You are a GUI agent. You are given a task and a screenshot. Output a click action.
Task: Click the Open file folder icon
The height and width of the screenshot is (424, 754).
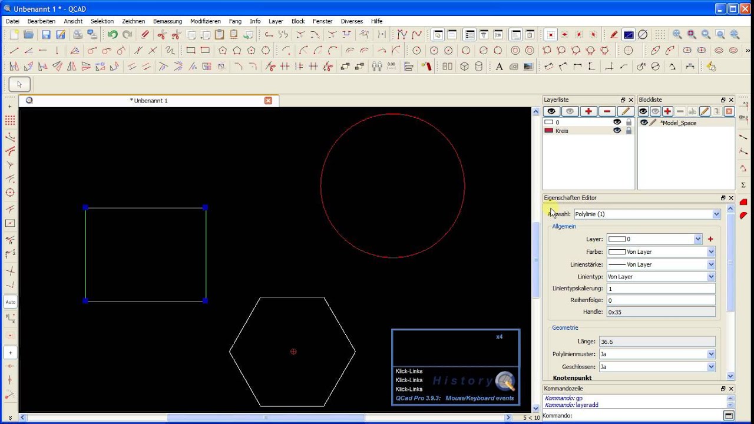[x=29, y=35]
